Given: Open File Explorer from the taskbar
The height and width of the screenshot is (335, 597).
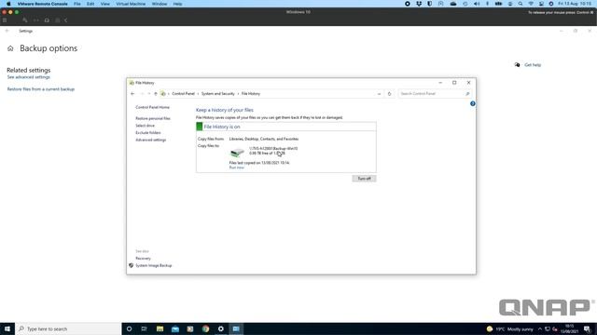Looking at the screenshot, I should point(160,328).
